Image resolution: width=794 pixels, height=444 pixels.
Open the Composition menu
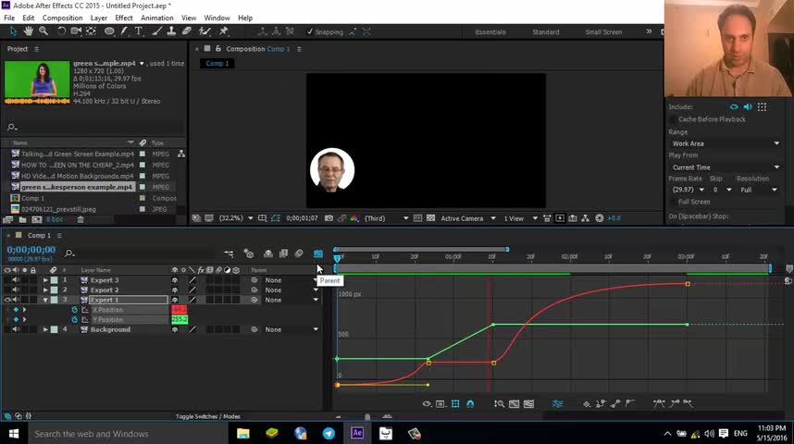coord(62,18)
